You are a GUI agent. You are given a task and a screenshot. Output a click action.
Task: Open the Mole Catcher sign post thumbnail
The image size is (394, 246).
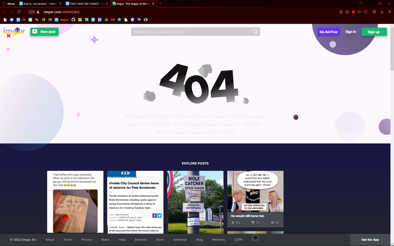click(195, 202)
